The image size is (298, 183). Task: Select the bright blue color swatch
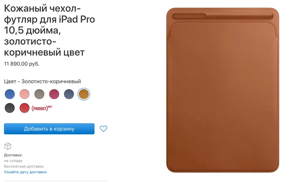click(x=10, y=94)
